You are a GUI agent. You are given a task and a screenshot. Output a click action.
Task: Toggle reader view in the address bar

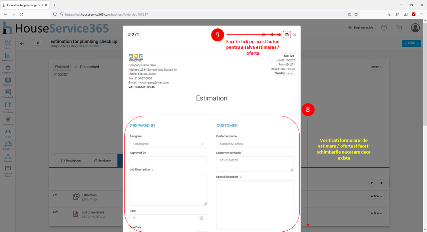coord(350,14)
